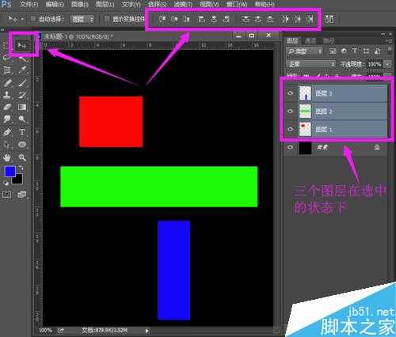The image size is (396, 337).
Task: Enable the 自动选择 checkbox
Action: (33, 19)
